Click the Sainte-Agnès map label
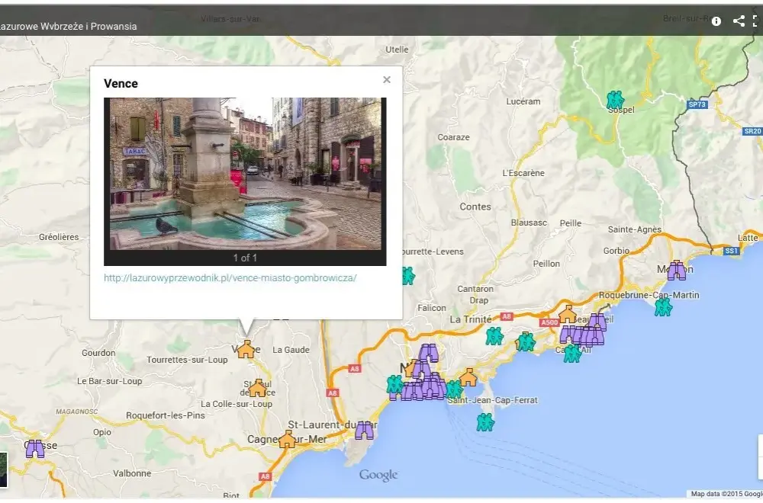This screenshot has width=763, height=503. [635, 229]
